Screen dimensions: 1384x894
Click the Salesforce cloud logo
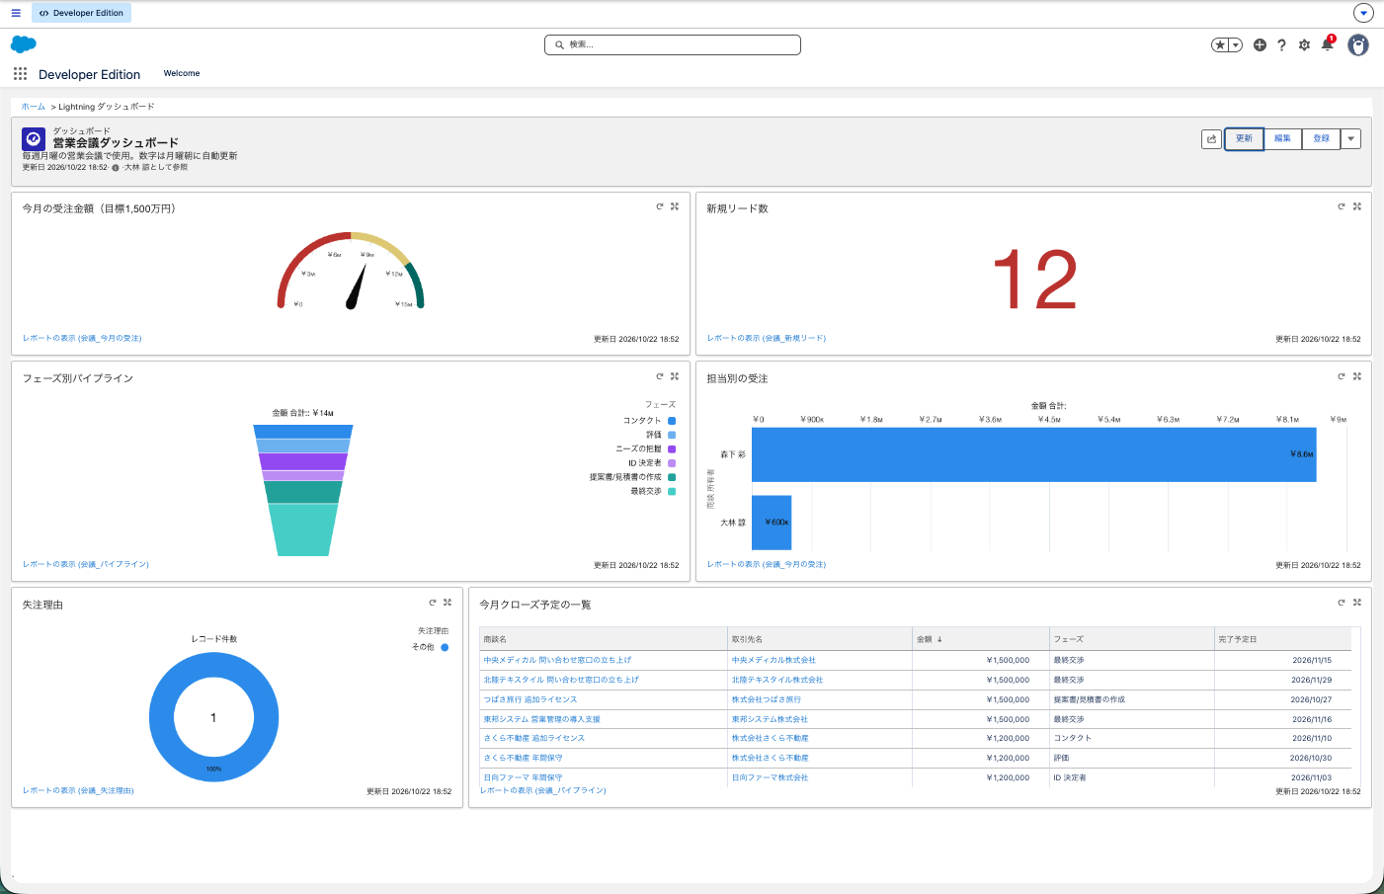24,44
